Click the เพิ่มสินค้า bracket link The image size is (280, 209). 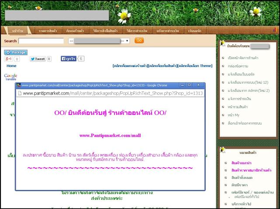tap(162, 66)
